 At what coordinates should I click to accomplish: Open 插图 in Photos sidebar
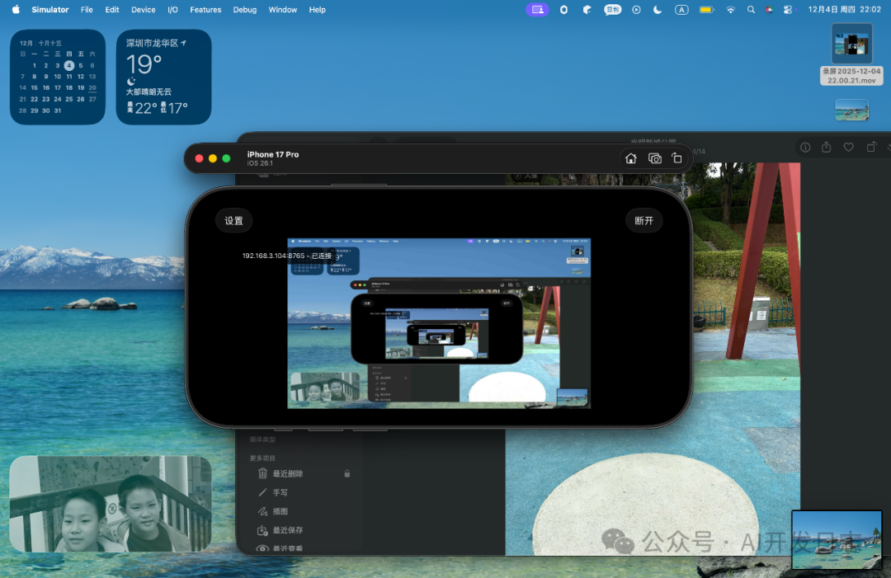[280, 511]
